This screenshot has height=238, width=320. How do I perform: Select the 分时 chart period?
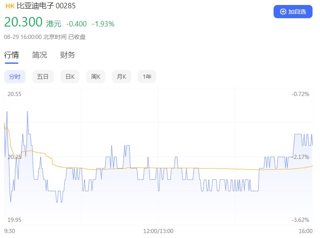click(15, 77)
